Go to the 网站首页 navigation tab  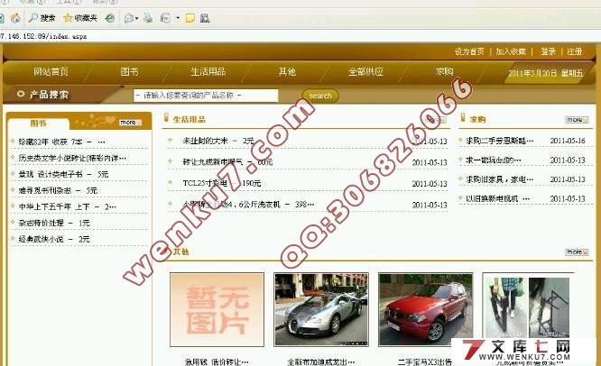coord(51,71)
